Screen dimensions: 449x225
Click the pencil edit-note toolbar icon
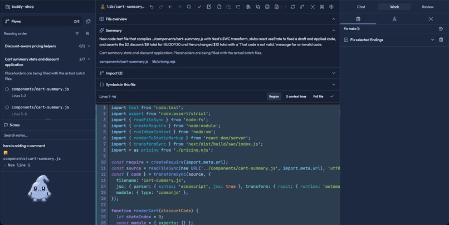tap(209, 7)
